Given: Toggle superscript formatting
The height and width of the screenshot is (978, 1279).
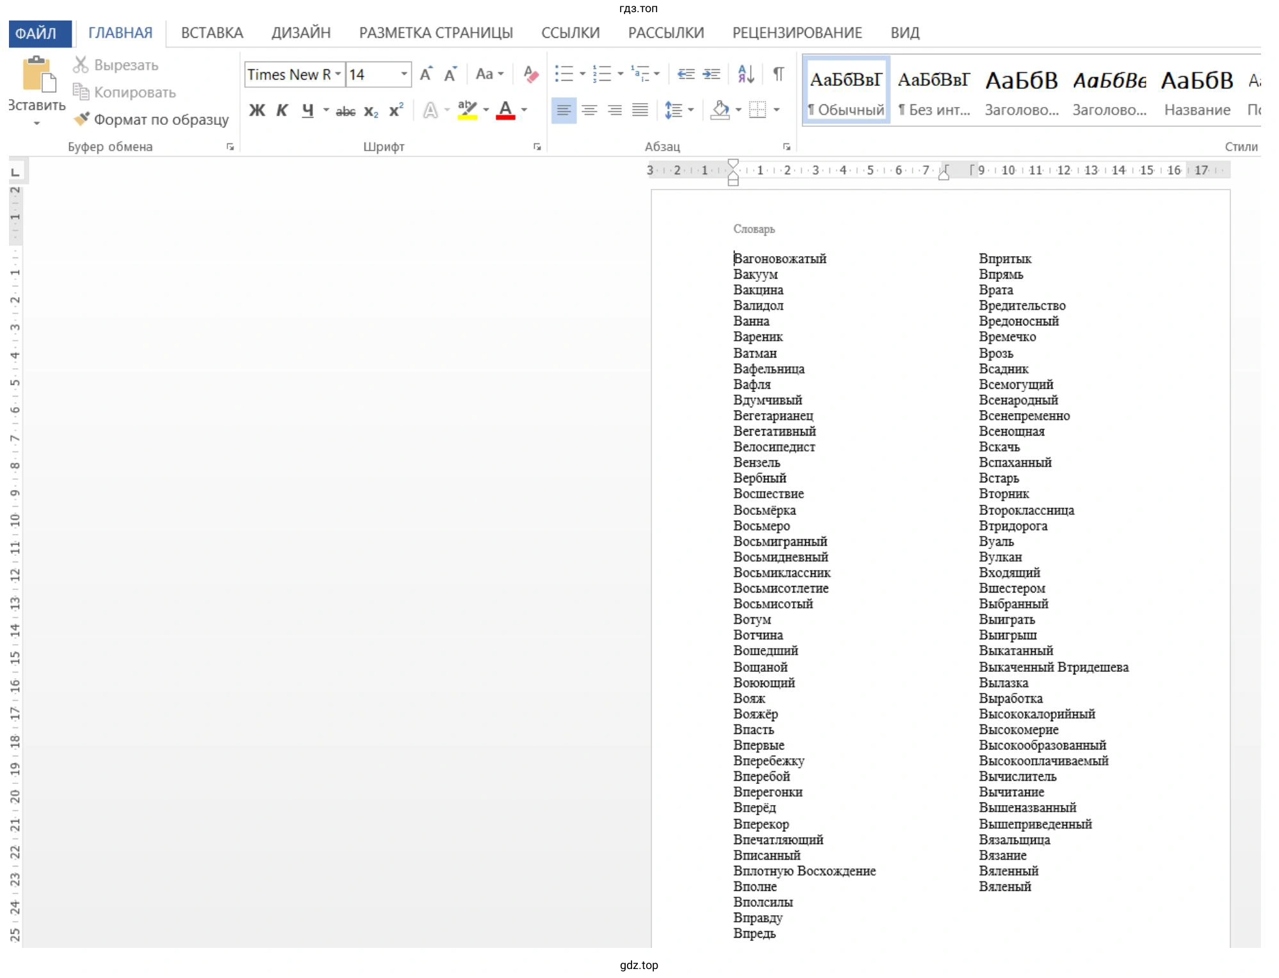Looking at the screenshot, I should tap(396, 110).
